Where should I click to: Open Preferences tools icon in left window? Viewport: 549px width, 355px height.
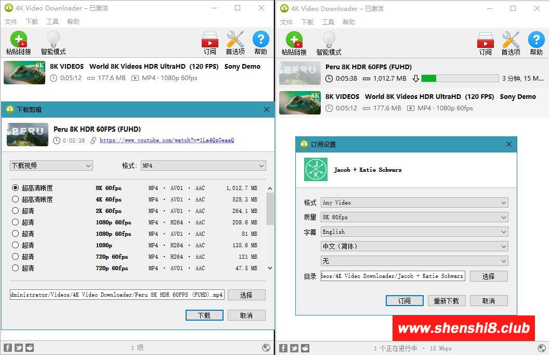click(x=235, y=39)
